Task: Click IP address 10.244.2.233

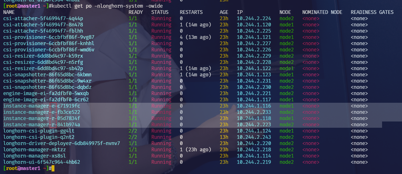Action: (x=254, y=112)
